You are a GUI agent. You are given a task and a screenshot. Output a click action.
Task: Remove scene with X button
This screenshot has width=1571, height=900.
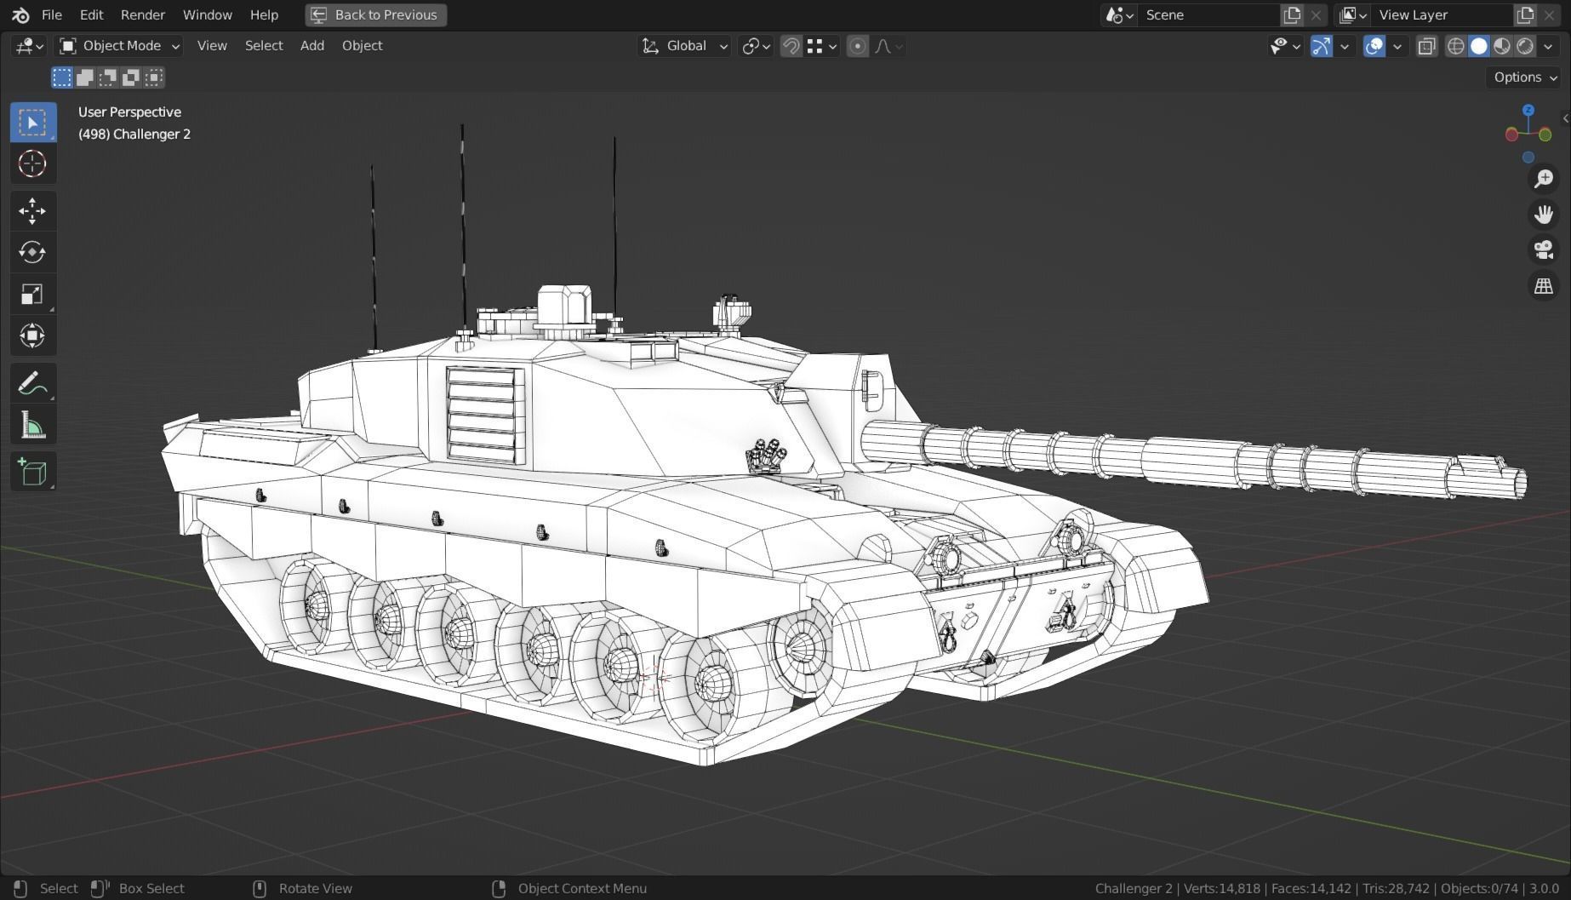(x=1316, y=14)
